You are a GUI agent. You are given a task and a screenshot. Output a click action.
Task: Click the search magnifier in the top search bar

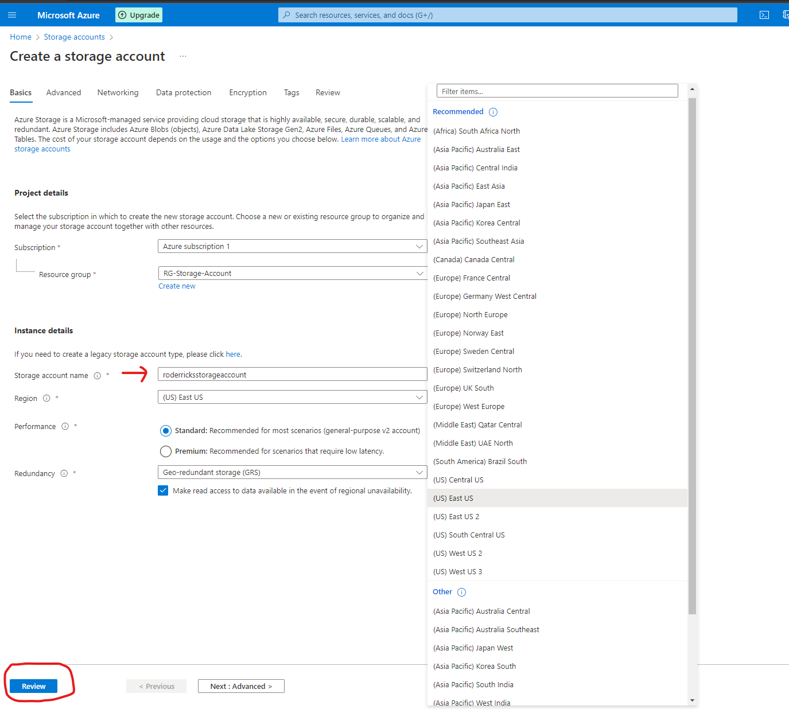(x=286, y=15)
